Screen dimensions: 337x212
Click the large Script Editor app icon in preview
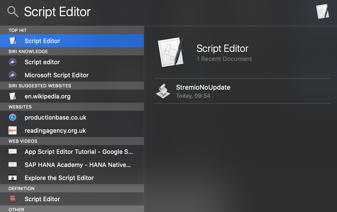(x=171, y=52)
